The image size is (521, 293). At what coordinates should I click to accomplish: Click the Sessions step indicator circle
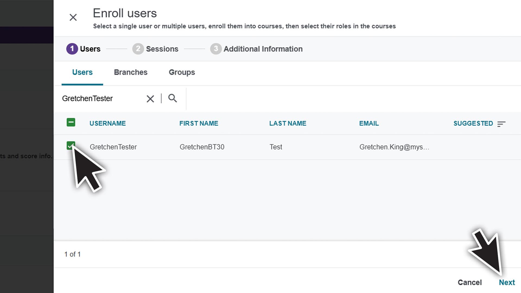click(138, 49)
